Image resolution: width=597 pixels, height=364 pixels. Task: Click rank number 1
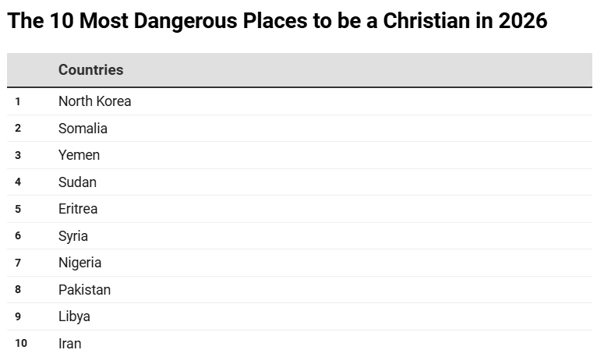coord(17,101)
